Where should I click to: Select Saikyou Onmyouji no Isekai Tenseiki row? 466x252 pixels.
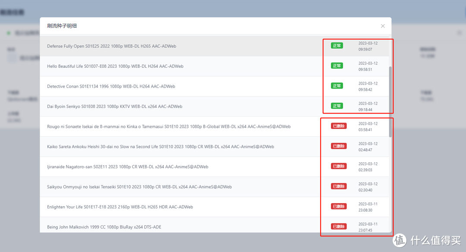coord(139,187)
